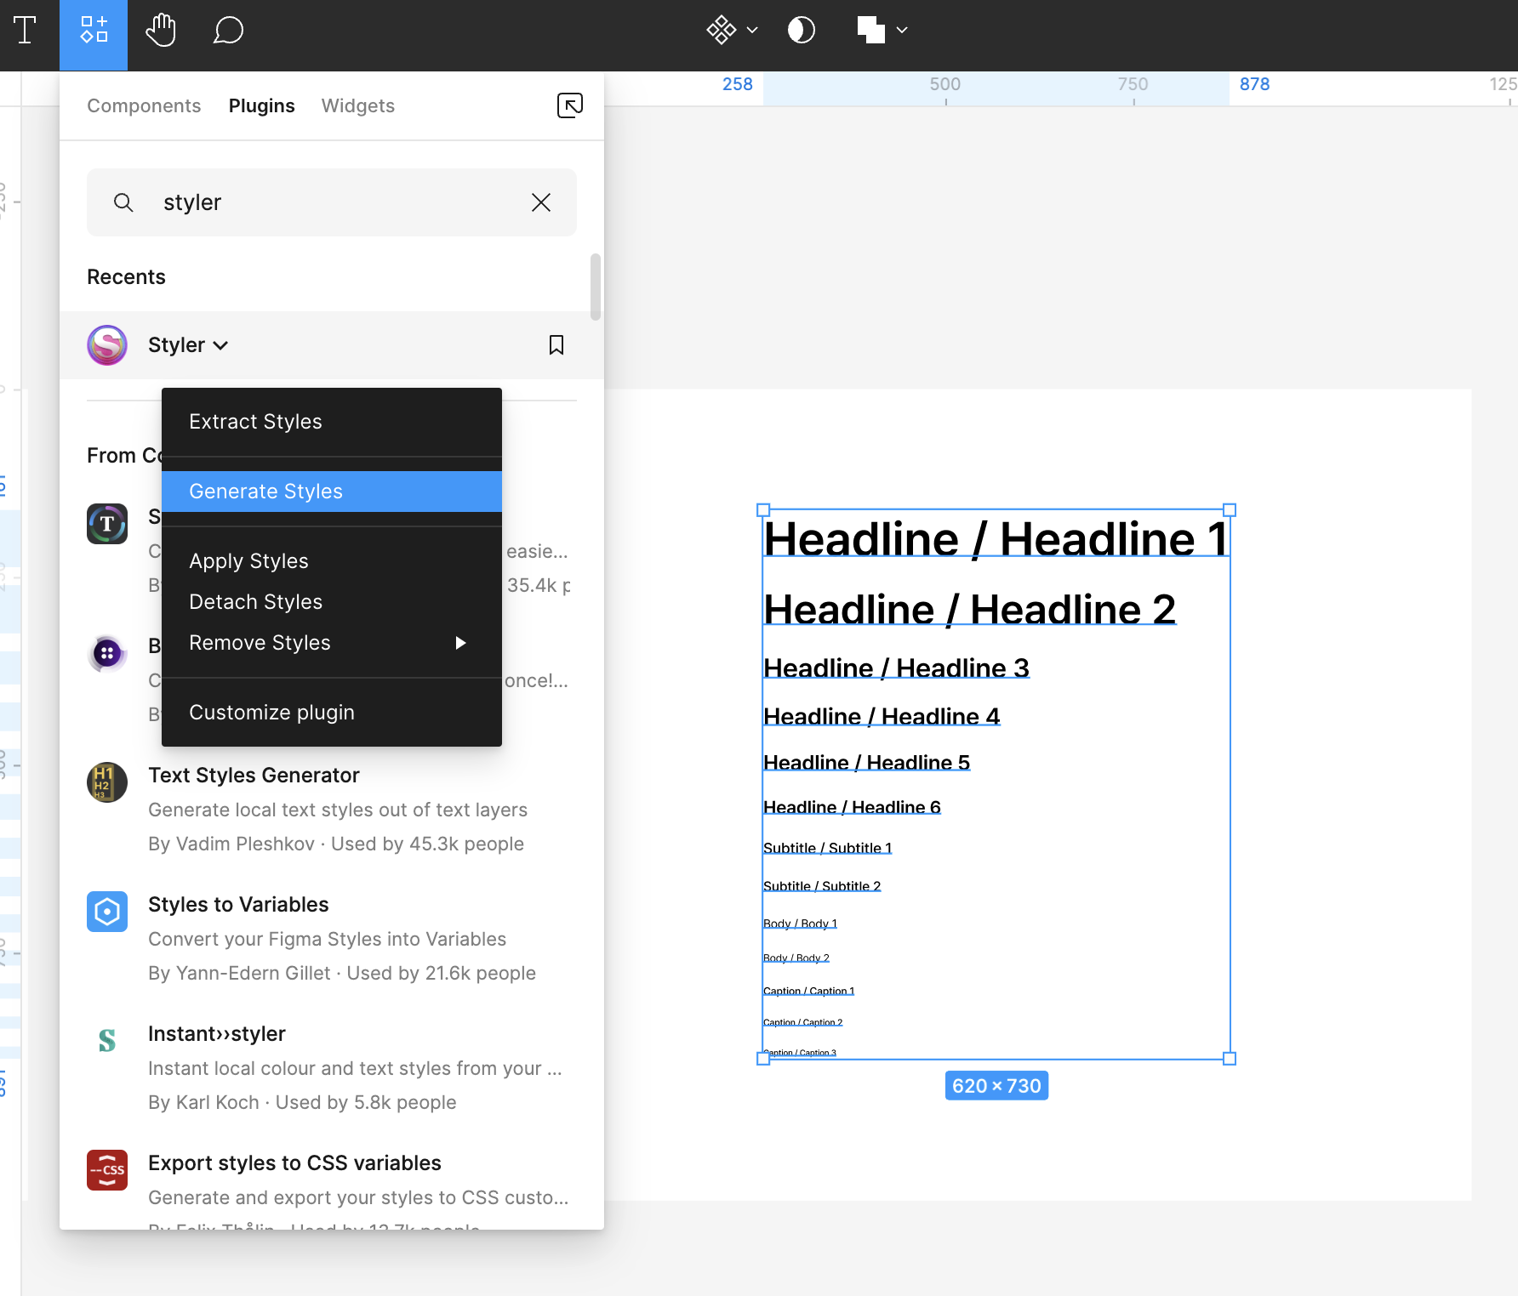
Task: Choose Apply Styles menu entry
Action: 332,561
